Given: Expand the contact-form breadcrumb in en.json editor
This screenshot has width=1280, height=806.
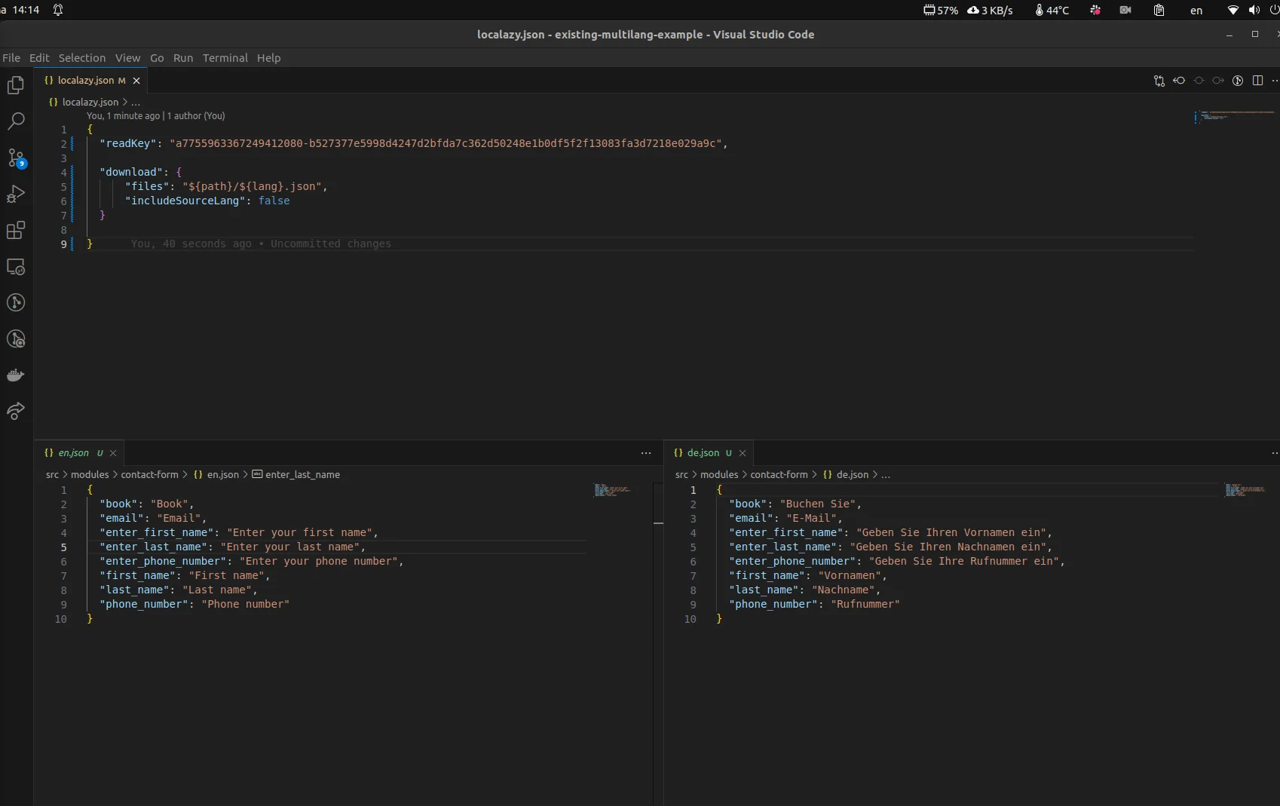Looking at the screenshot, I should 149,475.
